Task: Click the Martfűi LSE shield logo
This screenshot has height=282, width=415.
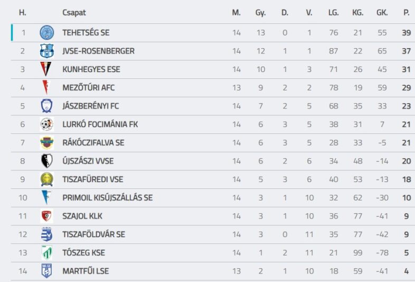Action: tap(47, 271)
